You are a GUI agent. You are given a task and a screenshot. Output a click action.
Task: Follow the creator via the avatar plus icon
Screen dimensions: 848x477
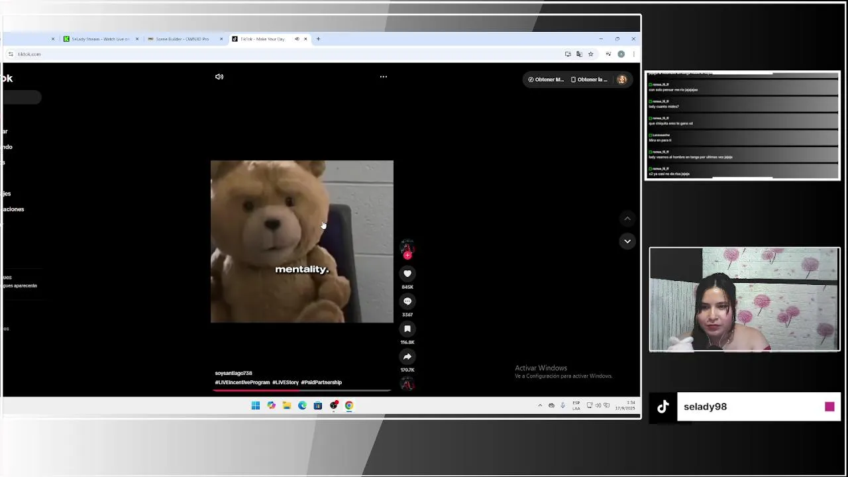[x=407, y=256]
